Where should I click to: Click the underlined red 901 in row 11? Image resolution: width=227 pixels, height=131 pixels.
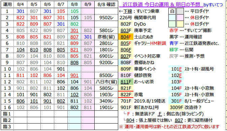tap(74, 75)
